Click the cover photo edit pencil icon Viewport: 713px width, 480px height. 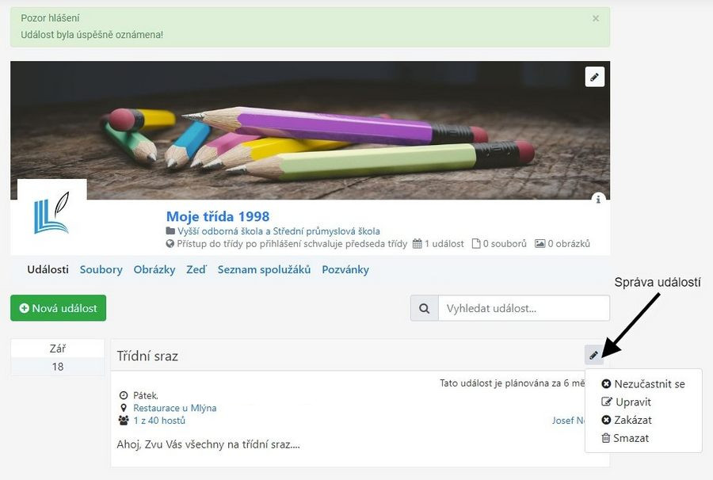pos(594,77)
